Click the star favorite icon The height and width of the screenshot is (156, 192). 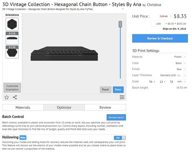coord(7,97)
